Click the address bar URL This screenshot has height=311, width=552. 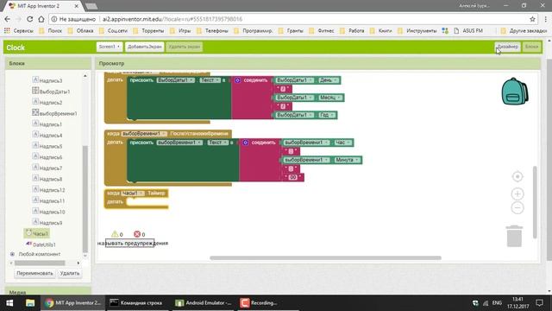pos(172,19)
